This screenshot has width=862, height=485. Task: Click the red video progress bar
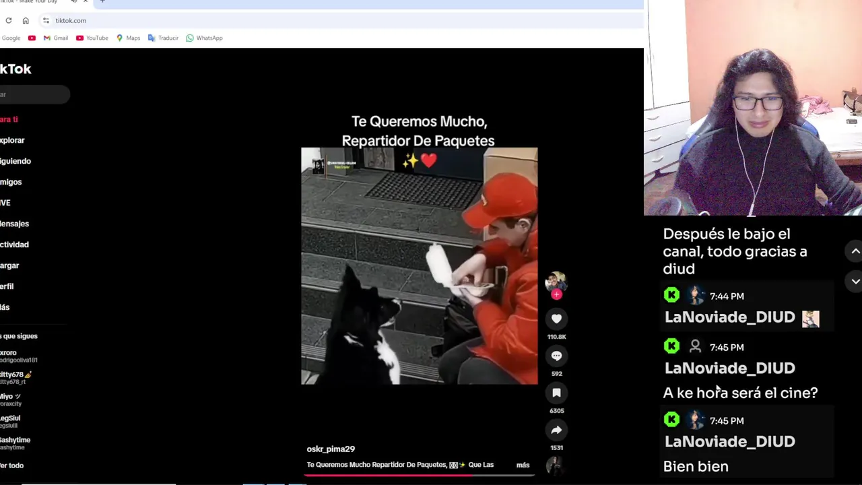point(419,476)
